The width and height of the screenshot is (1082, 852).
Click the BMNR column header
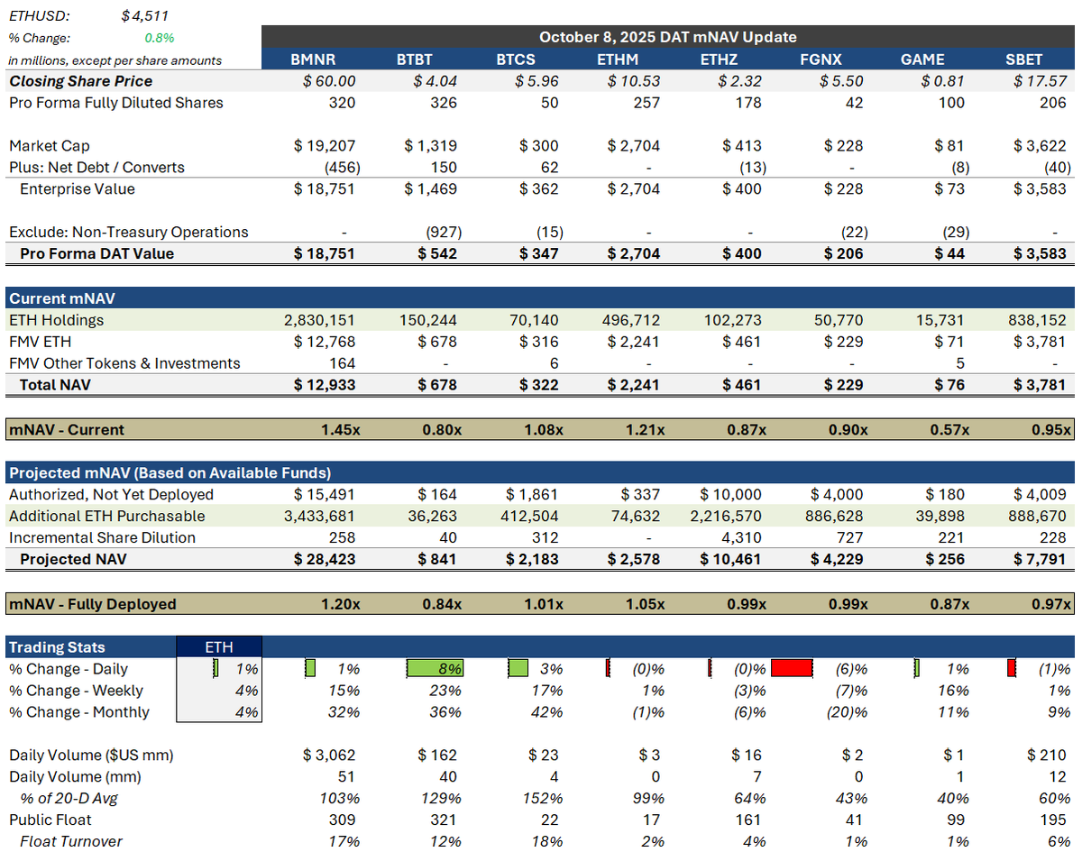click(x=313, y=60)
